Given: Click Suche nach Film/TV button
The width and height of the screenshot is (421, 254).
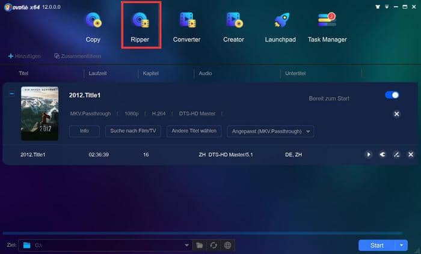Looking at the screenshot, I should pos(133,131).
